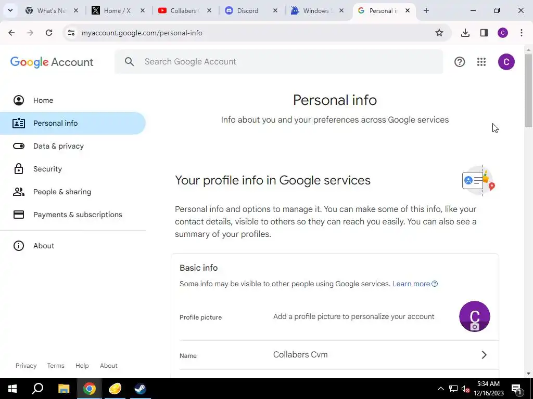
Task: Open Chrome profile avatar in toolbar
Action: pyautogui.click(x=503, y=33)
